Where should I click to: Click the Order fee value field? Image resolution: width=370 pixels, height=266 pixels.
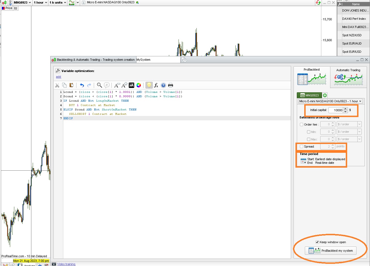[325, 124]
